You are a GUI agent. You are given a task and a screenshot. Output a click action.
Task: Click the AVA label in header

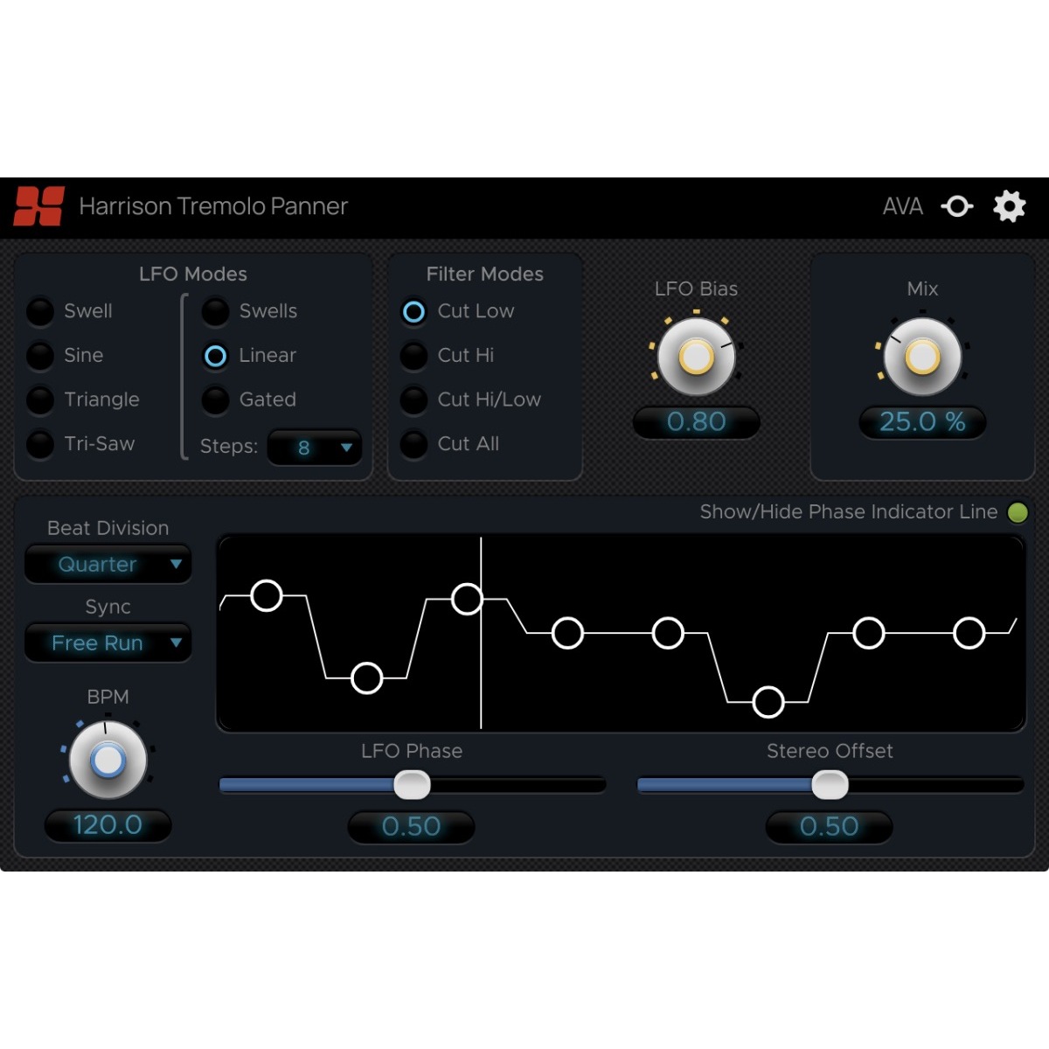tap(902, 206)
